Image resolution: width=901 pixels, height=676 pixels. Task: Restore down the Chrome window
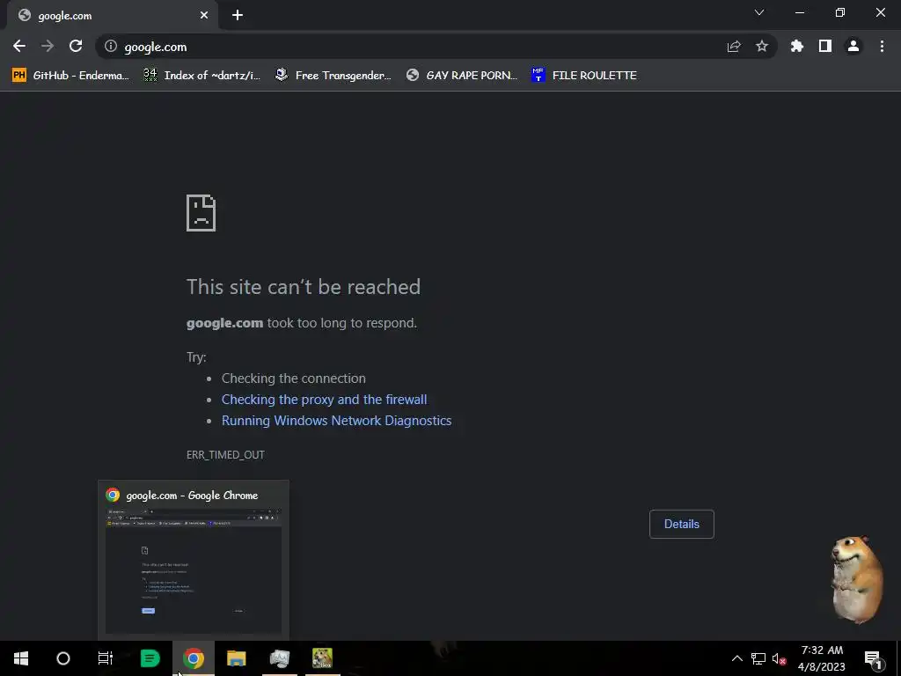(840, 12)
